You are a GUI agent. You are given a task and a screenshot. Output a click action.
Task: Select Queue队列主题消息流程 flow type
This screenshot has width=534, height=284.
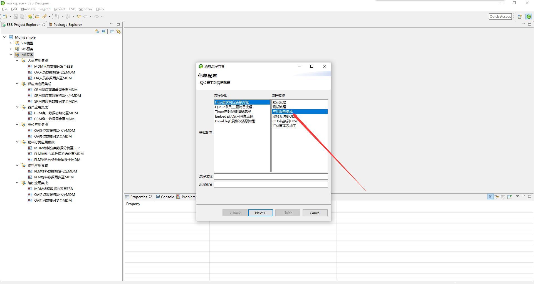point(234,107)
